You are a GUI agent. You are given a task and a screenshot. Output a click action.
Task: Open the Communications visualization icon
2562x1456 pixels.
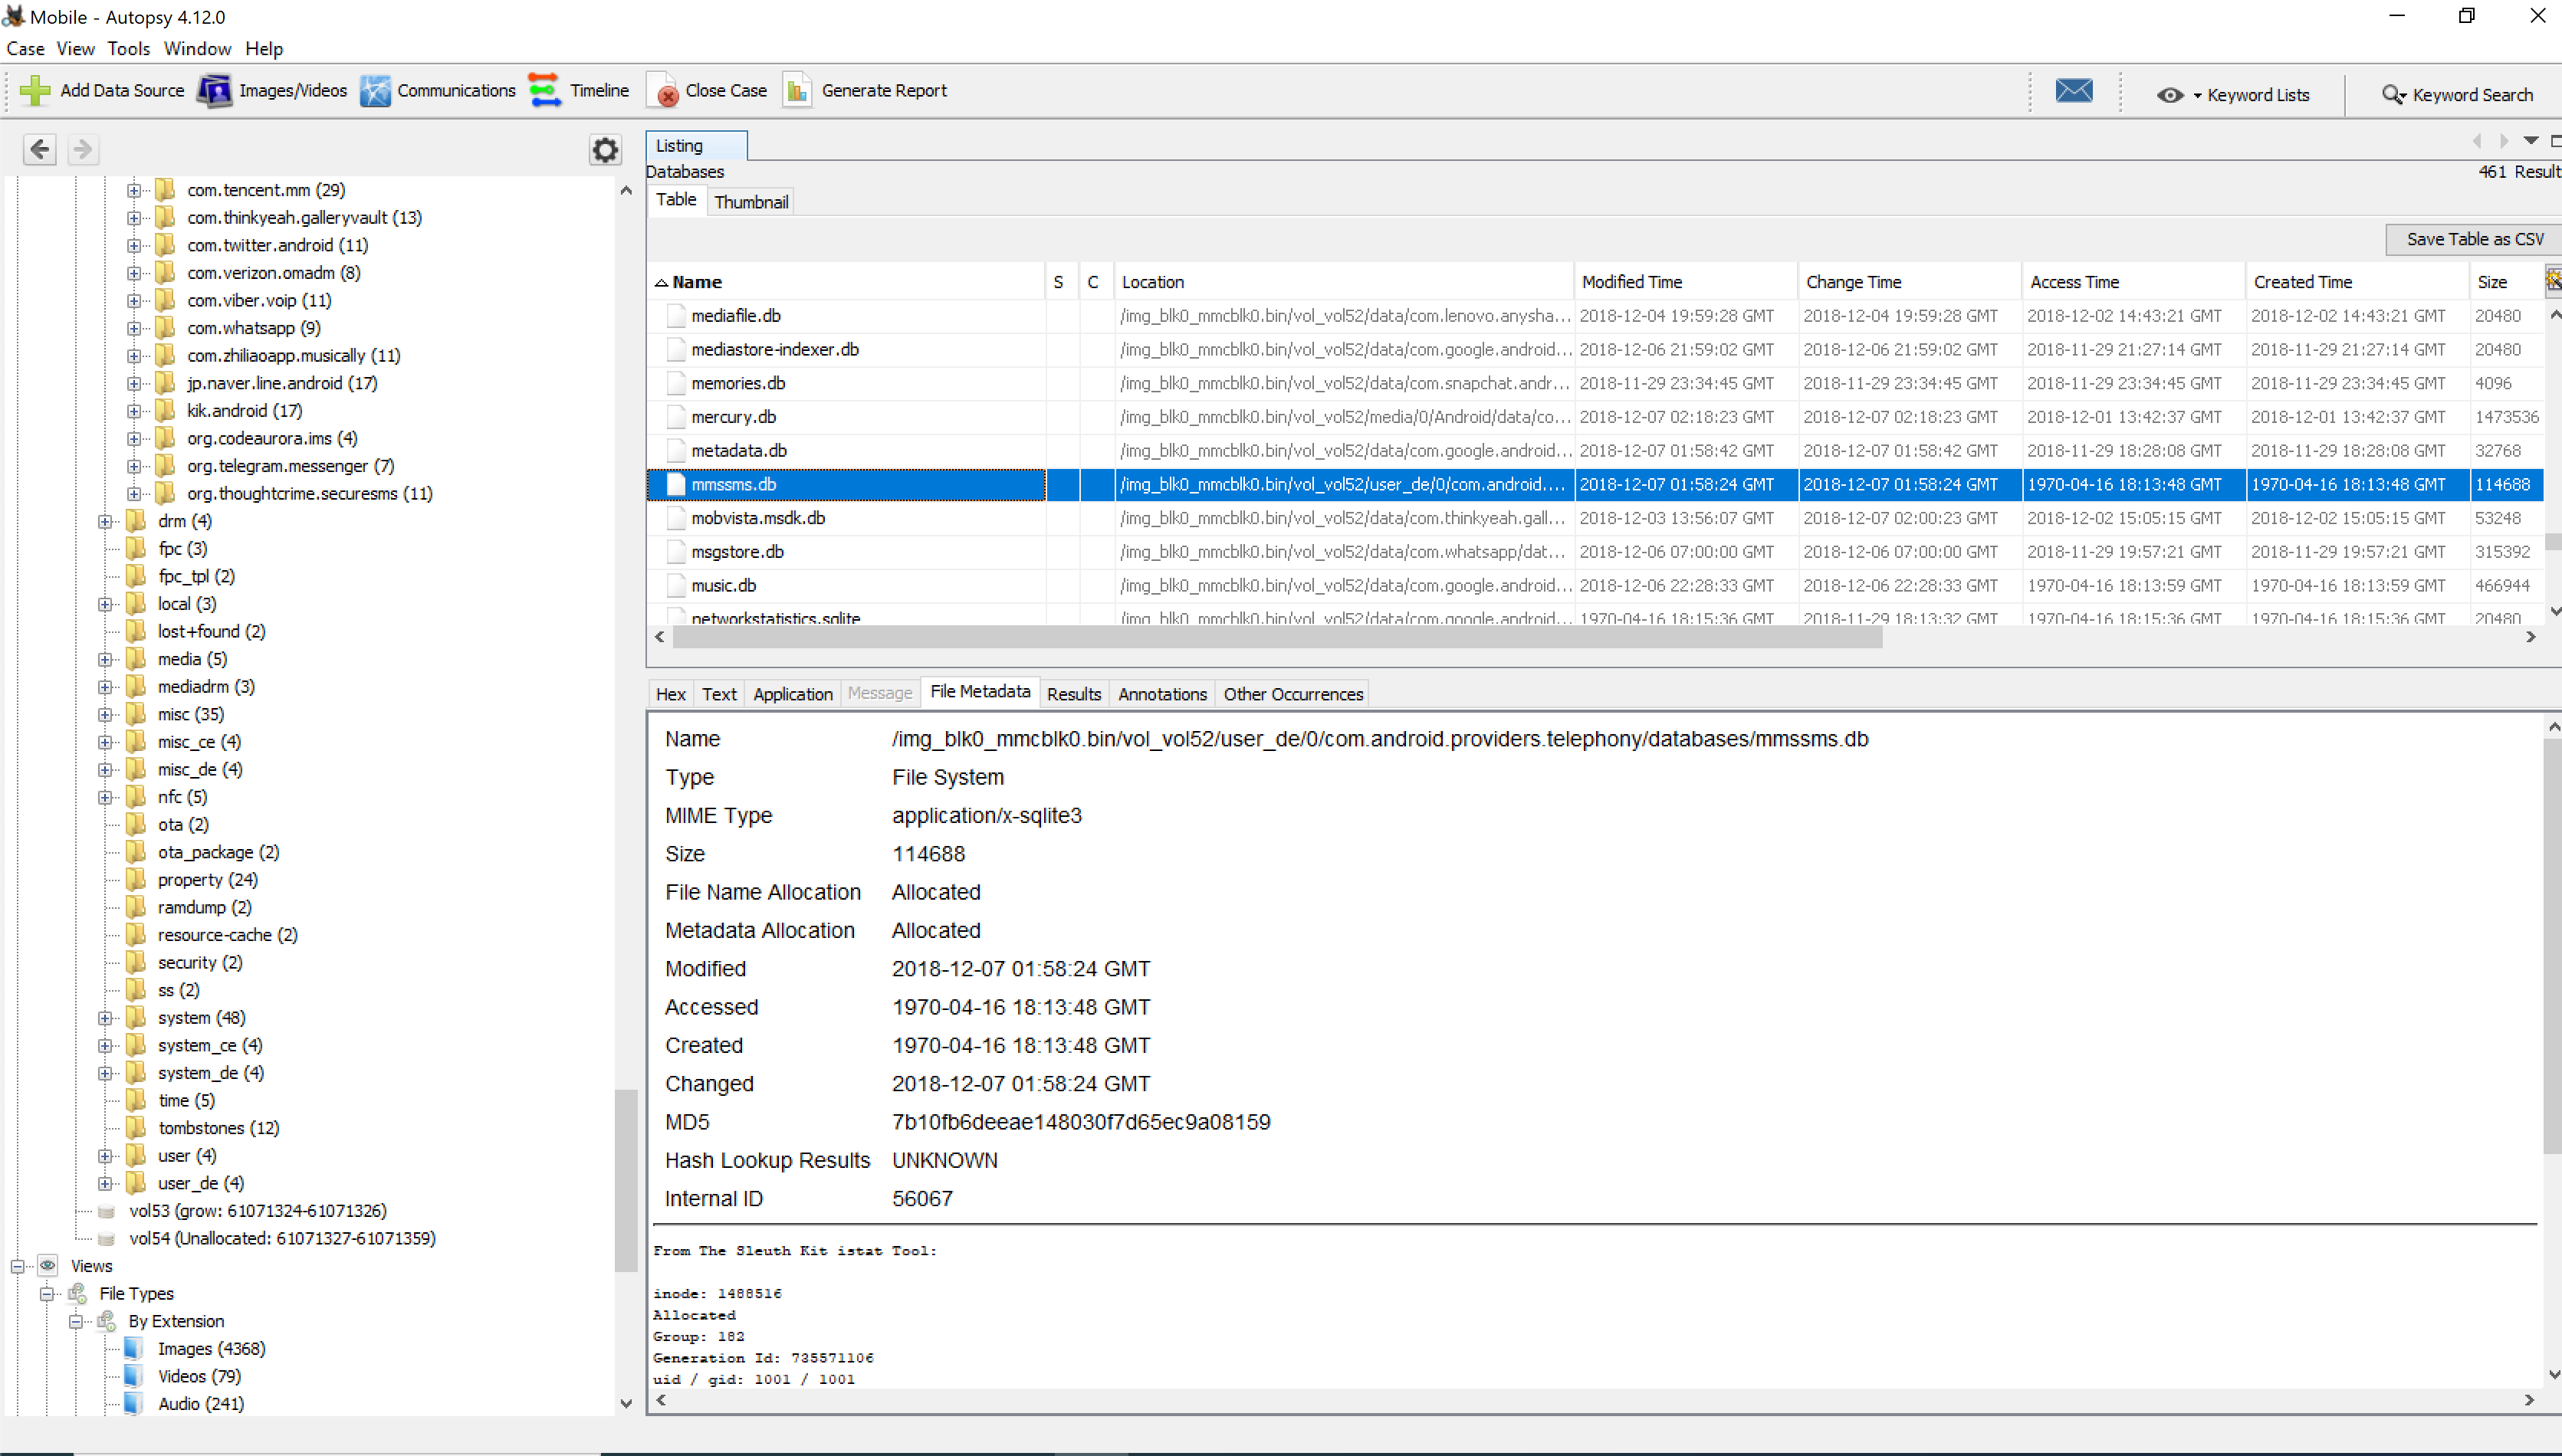coord(375,91)
